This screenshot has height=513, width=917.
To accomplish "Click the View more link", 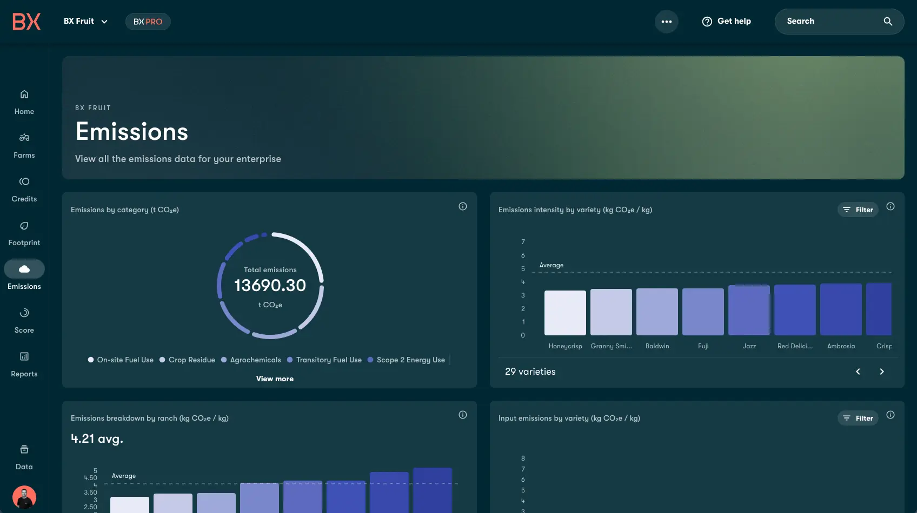I will click(x=275, y=379).
